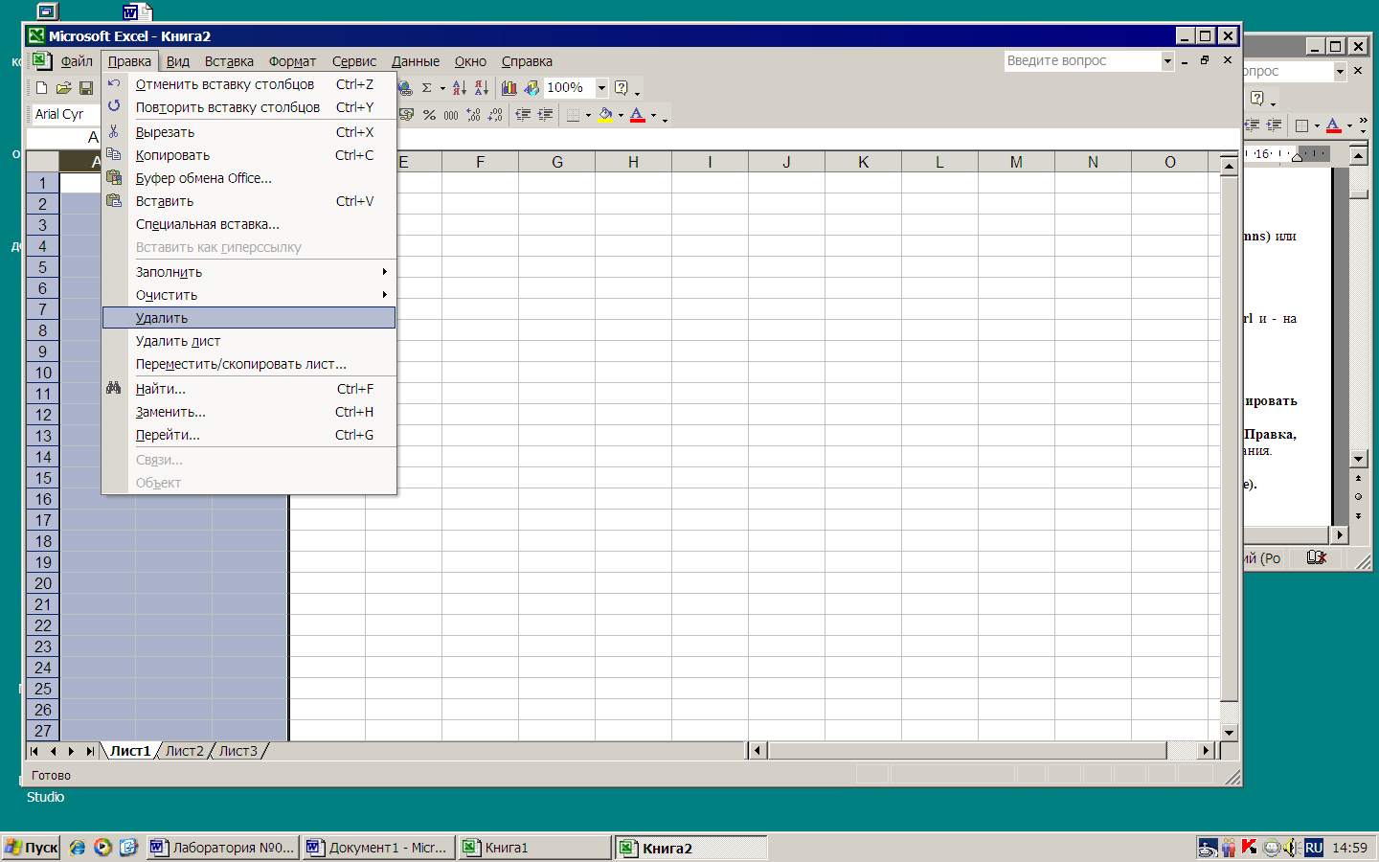
Task: Click the Excel workbook icon in the menu bar
Action: [41, 60]
